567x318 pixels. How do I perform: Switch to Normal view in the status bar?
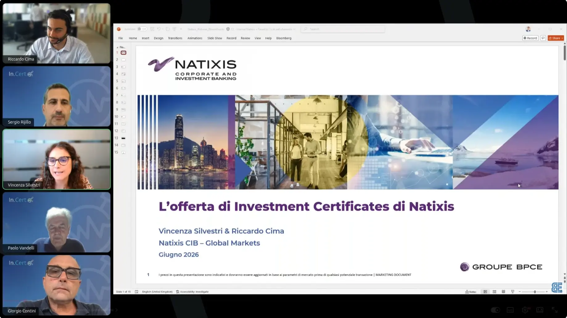coord(485,291)
